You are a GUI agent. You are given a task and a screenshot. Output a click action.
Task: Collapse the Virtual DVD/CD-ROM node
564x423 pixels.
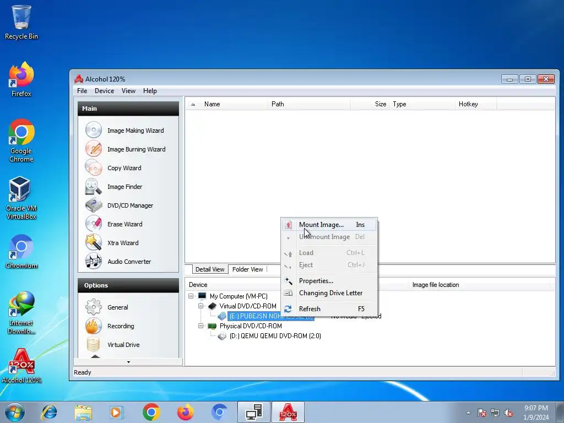pos(200,306)
